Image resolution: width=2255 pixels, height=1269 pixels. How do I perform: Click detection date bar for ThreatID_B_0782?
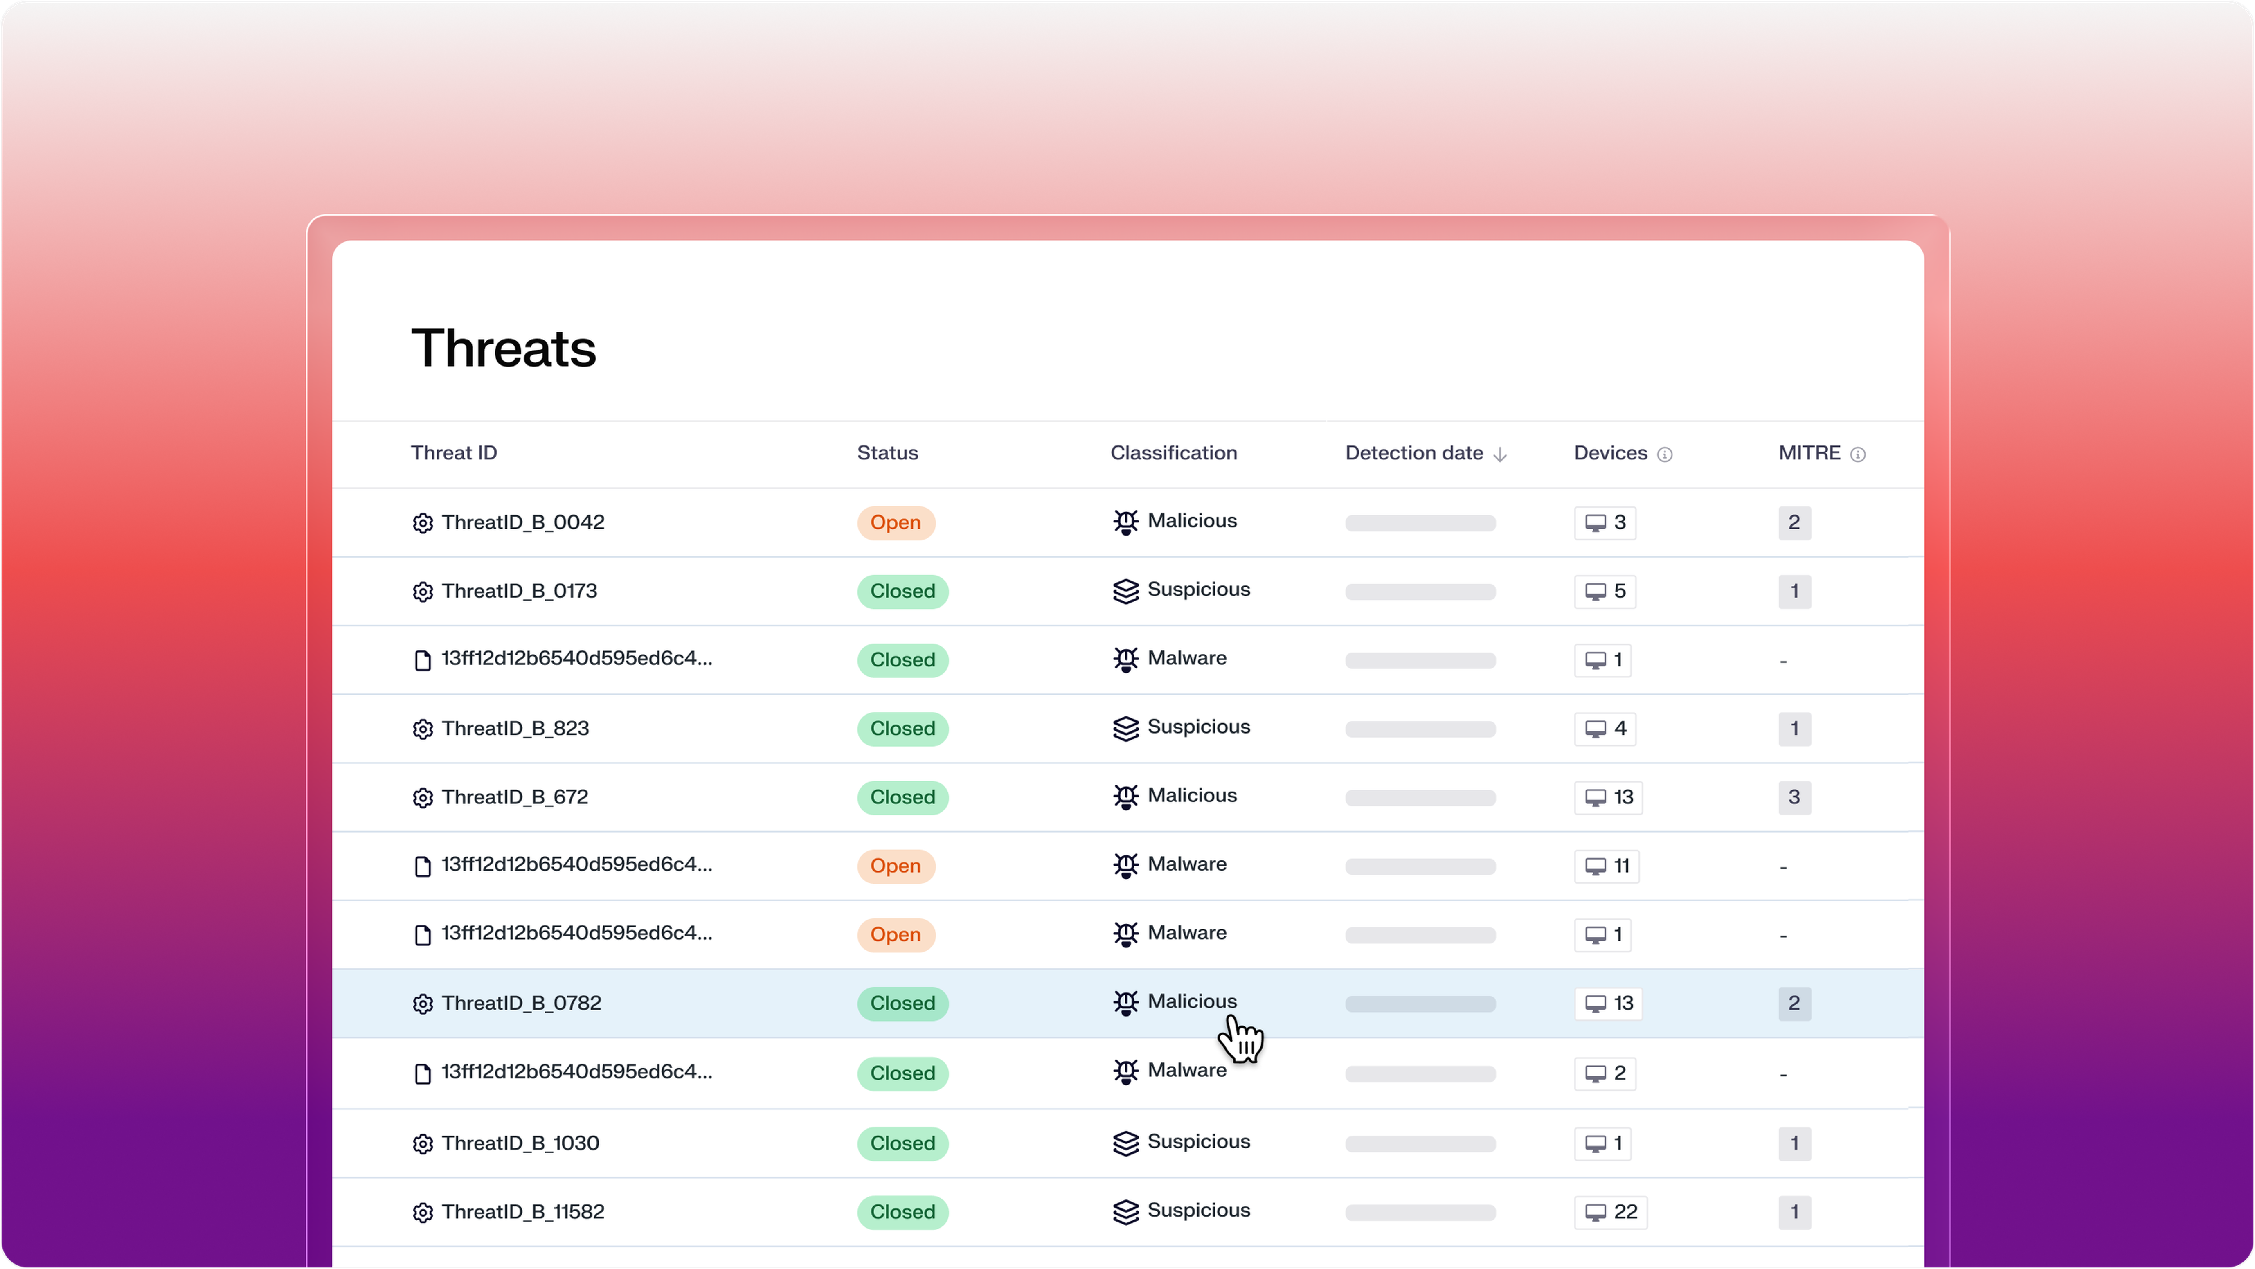pos(1420,1004)
